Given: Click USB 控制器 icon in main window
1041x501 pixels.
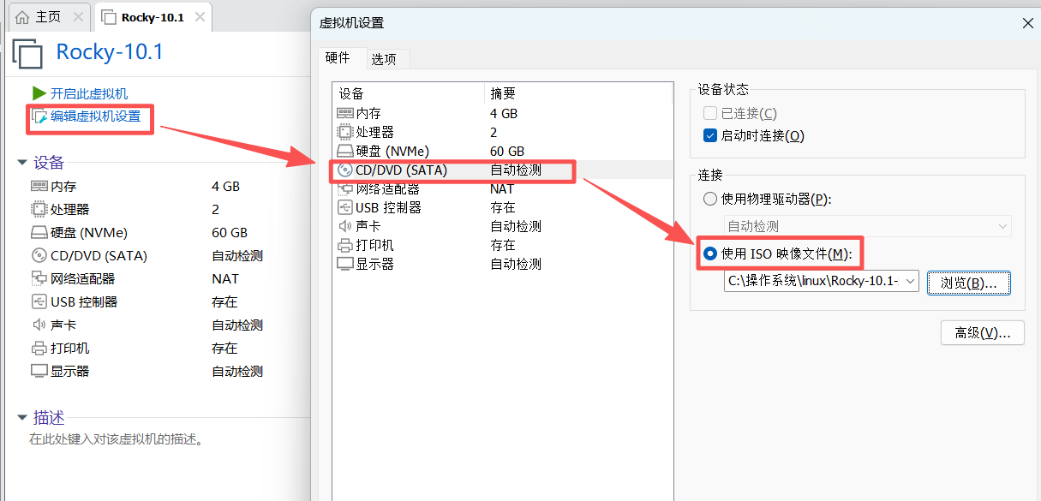Looking at the screenshot, I should pyautogui.click(x=39, y=301).
